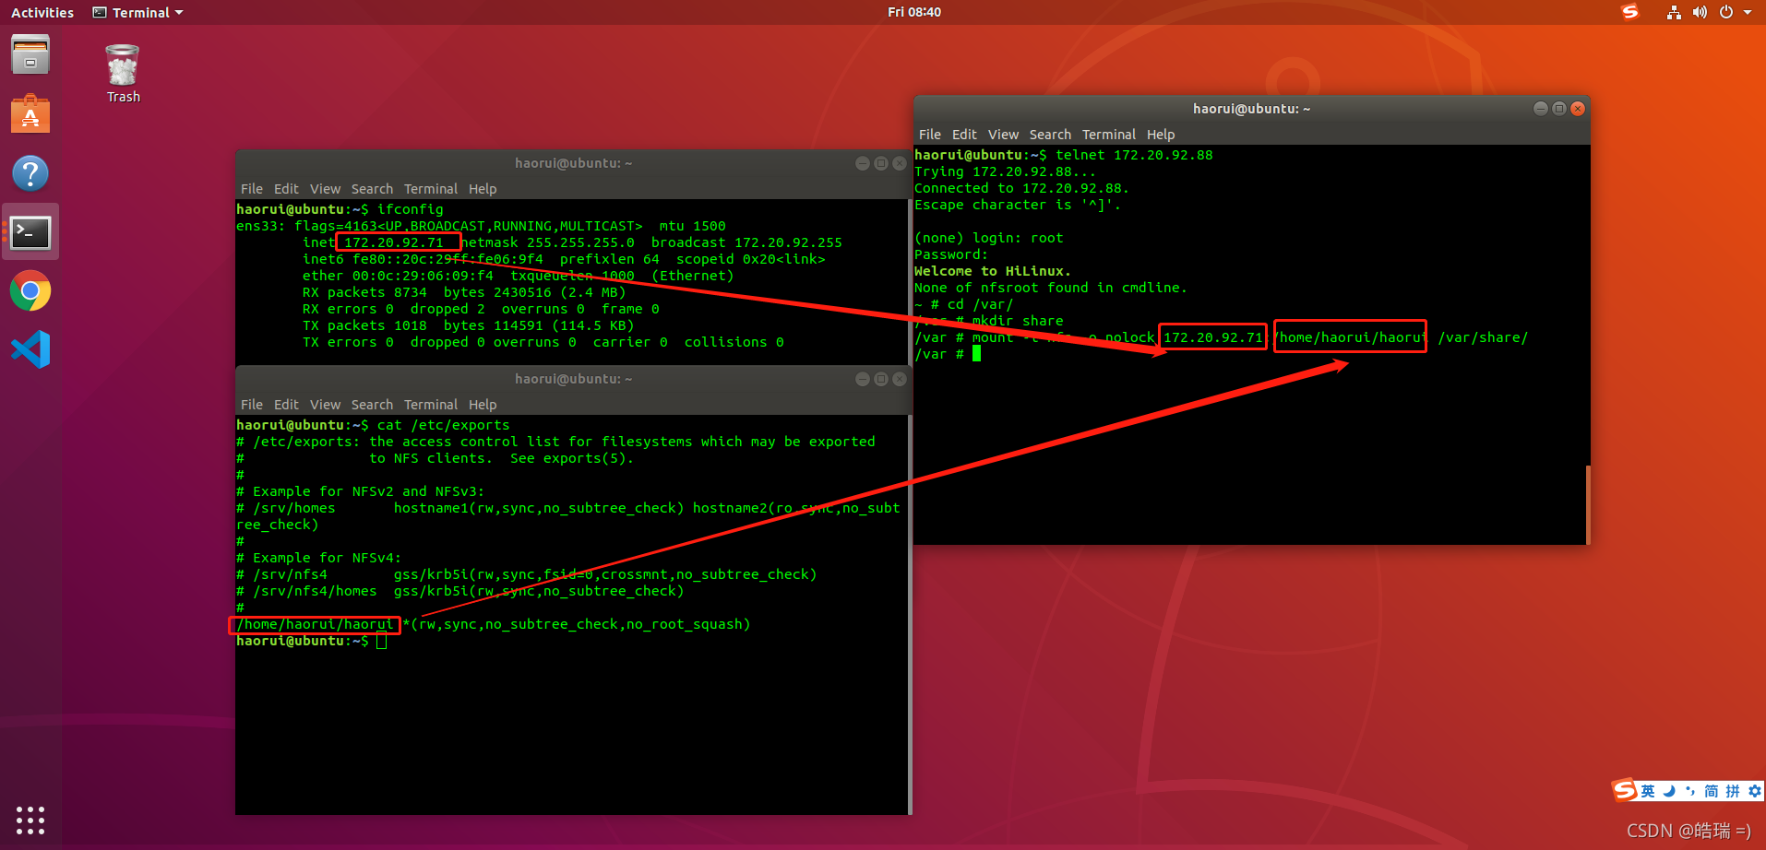Click the 172.20.92.71 inet address in ifconfig output

pyautogui.click(x=394, y=242)
